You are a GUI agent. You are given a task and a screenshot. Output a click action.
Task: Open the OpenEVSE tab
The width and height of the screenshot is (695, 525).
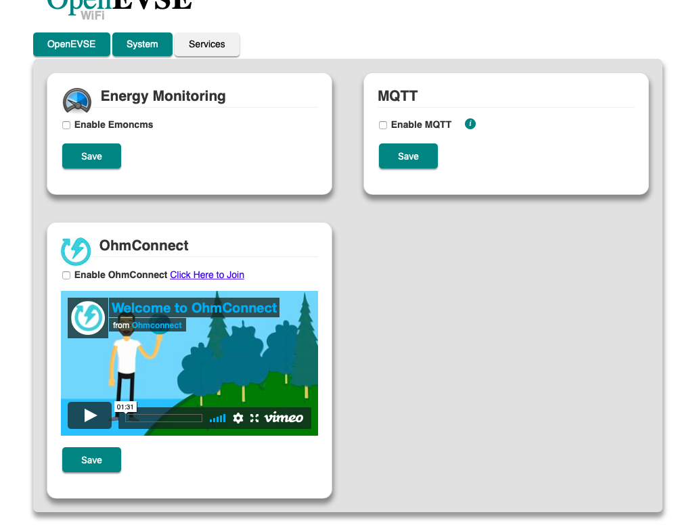coord(71,44)
